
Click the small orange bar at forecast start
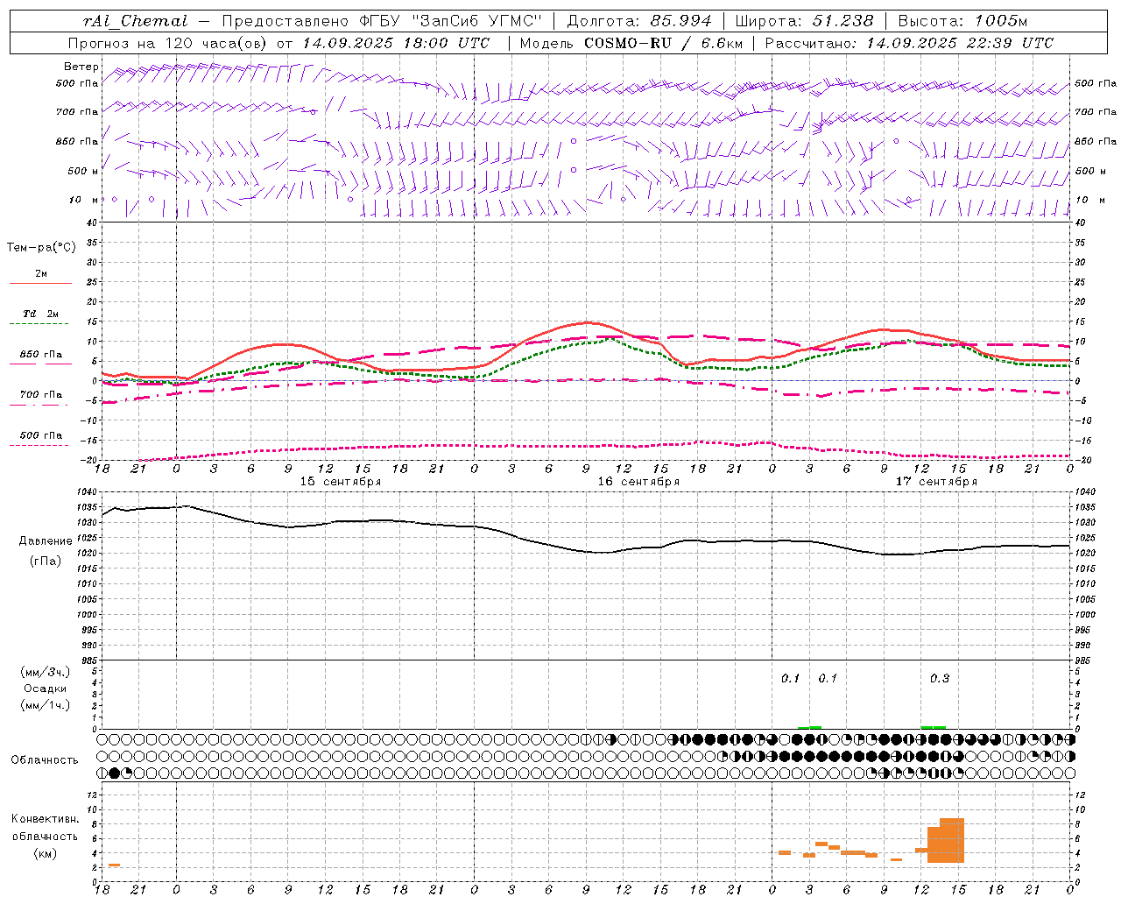[x=114, y=865]
